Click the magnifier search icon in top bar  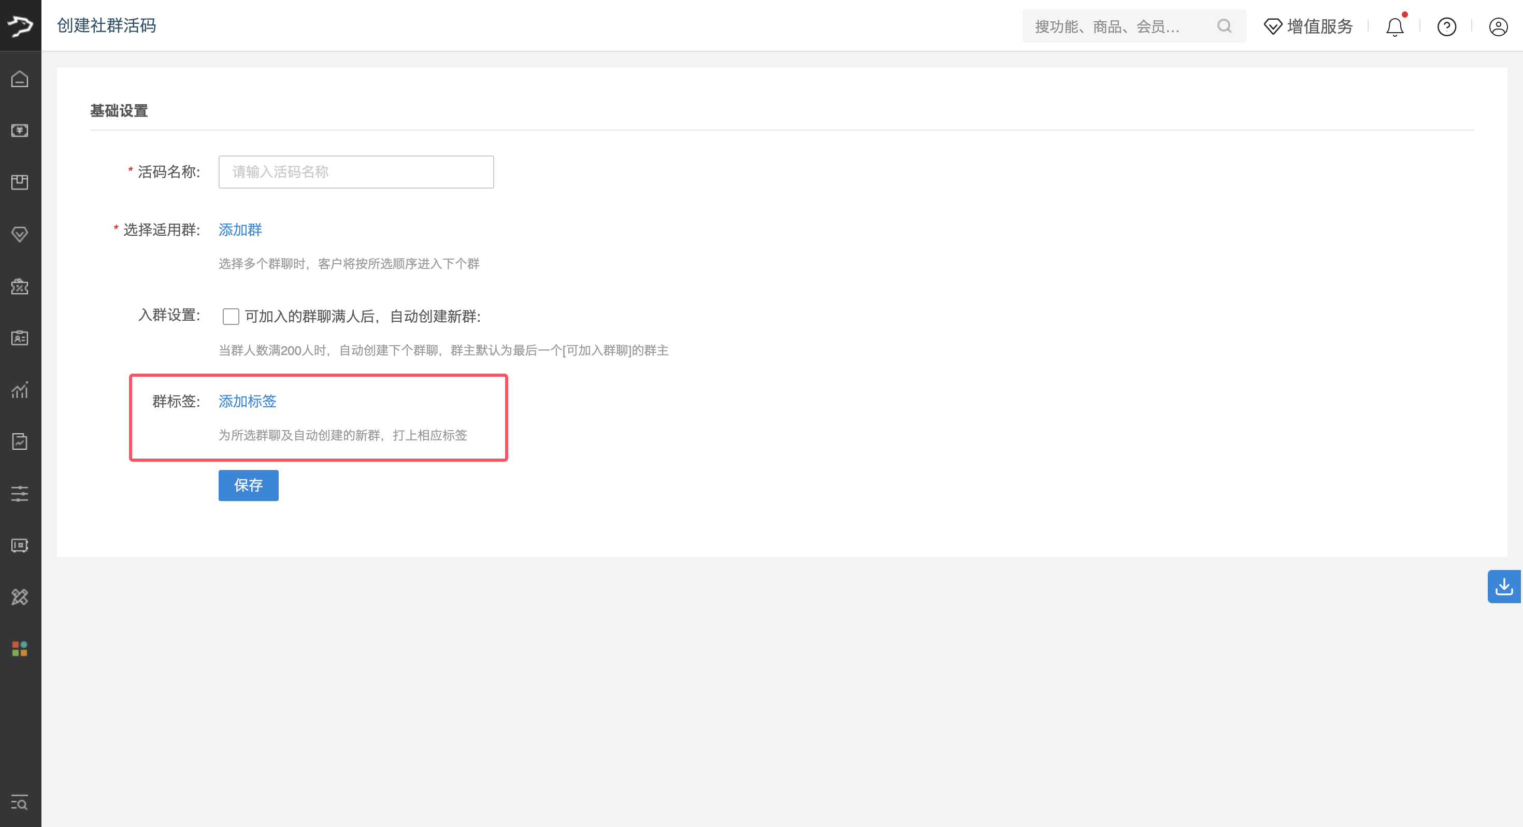click(1225, 26)
